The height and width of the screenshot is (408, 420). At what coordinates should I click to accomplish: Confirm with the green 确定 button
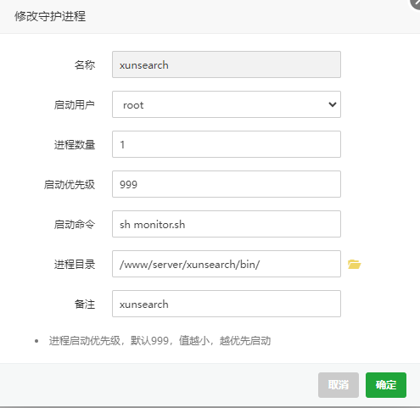386,385
